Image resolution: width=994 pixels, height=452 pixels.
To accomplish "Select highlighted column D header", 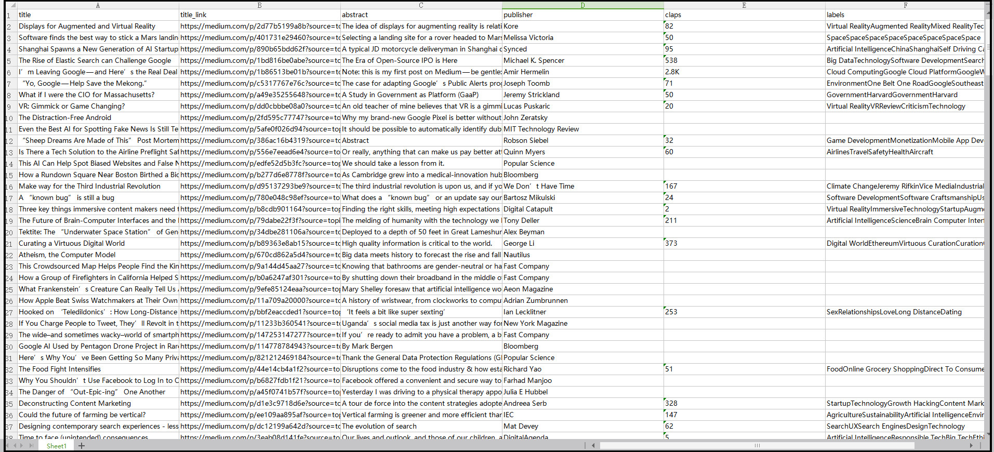I will (582, 5).
